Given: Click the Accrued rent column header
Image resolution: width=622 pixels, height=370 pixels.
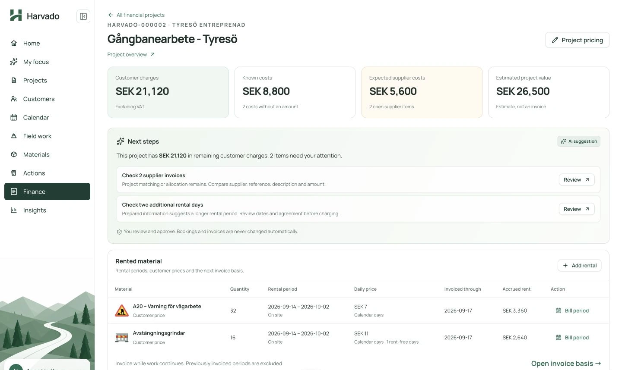Looking at the screenshot, I should point(517,289).
